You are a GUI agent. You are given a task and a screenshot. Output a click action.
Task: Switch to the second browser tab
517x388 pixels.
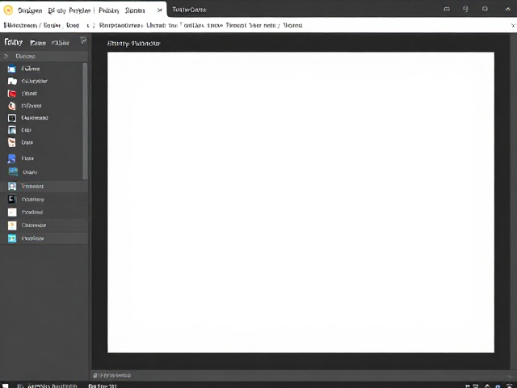pyautogui.click(x=189, y=10)
